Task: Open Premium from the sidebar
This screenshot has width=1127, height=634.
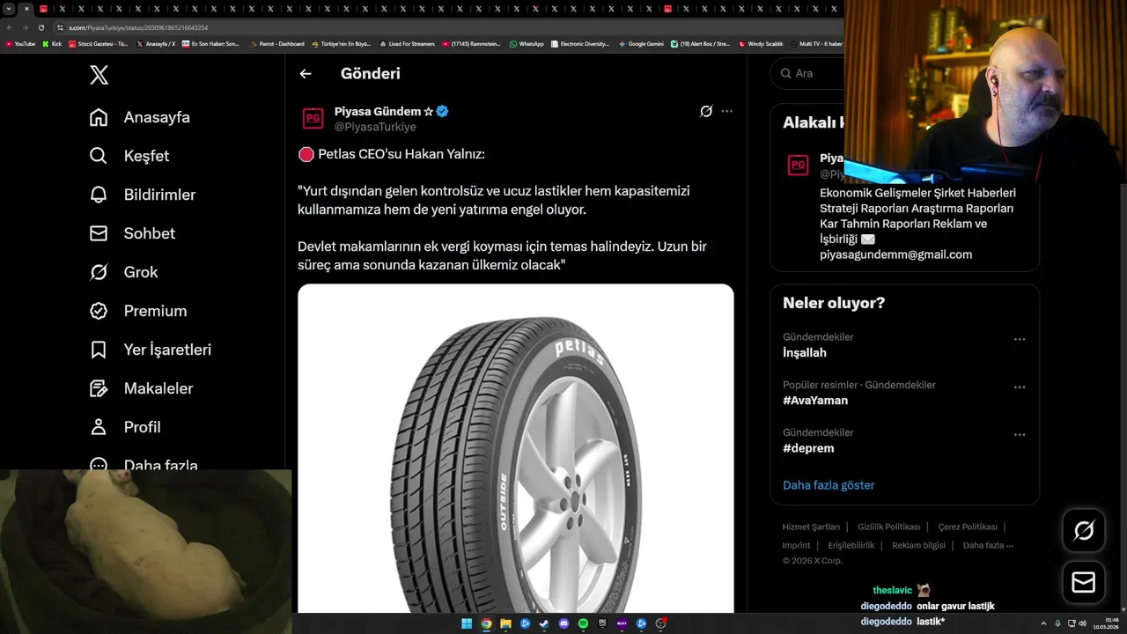Action: point(138,311)
